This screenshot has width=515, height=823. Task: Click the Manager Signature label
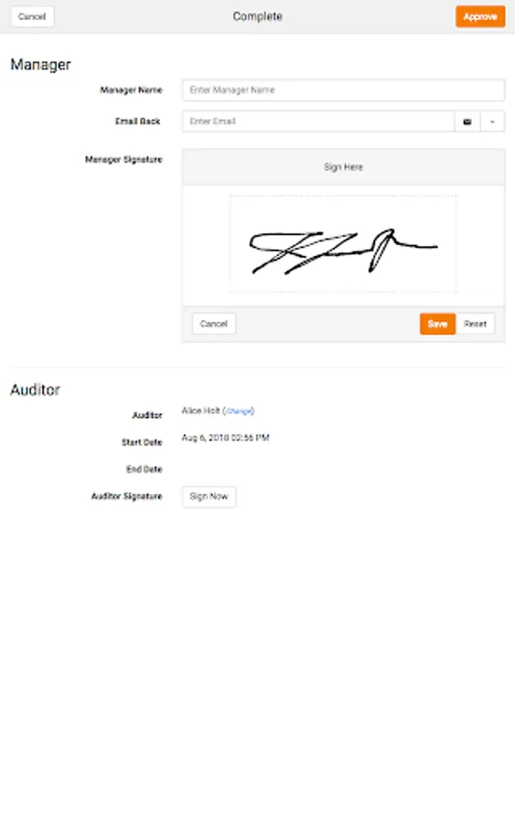[123, 159]
